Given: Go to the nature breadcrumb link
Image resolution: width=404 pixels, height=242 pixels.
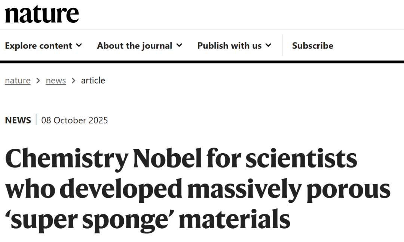Looking at the screenshot, I should coord(18,81).
